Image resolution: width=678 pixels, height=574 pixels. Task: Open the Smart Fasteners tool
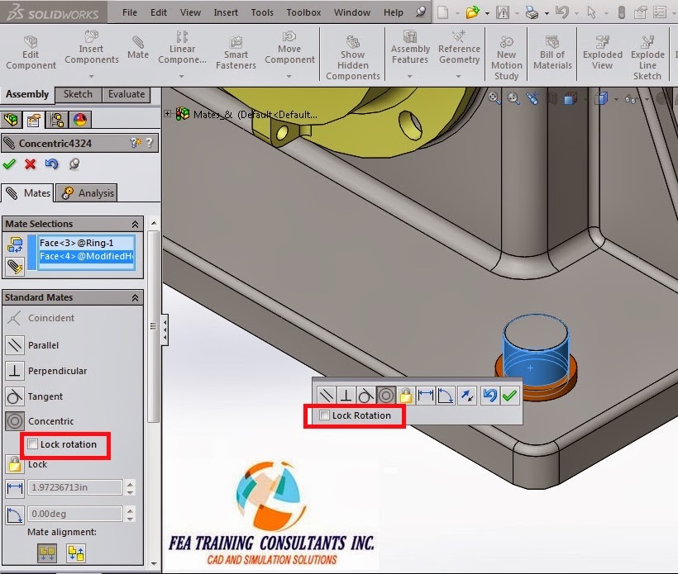tap(236, 50)
